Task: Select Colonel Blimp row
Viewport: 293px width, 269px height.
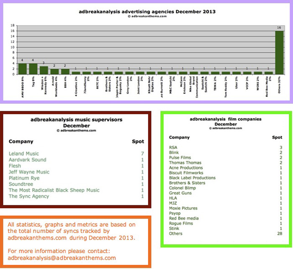Action: click(226, 188)
